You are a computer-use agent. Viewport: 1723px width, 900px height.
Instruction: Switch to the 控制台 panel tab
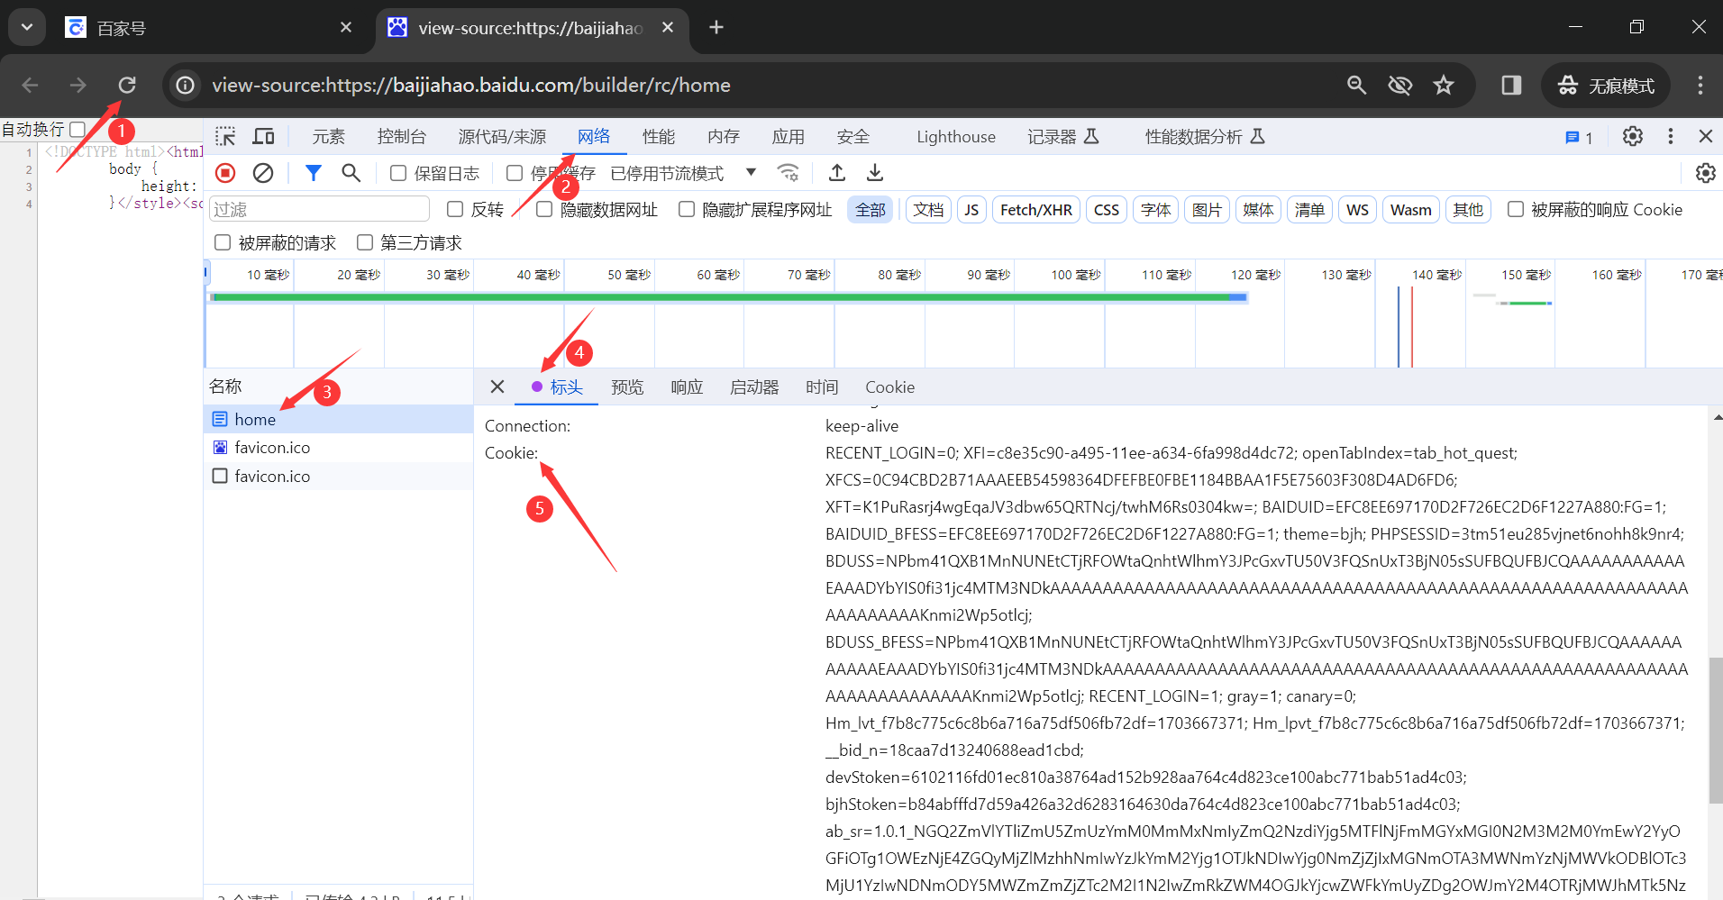(x=401, y=137)
